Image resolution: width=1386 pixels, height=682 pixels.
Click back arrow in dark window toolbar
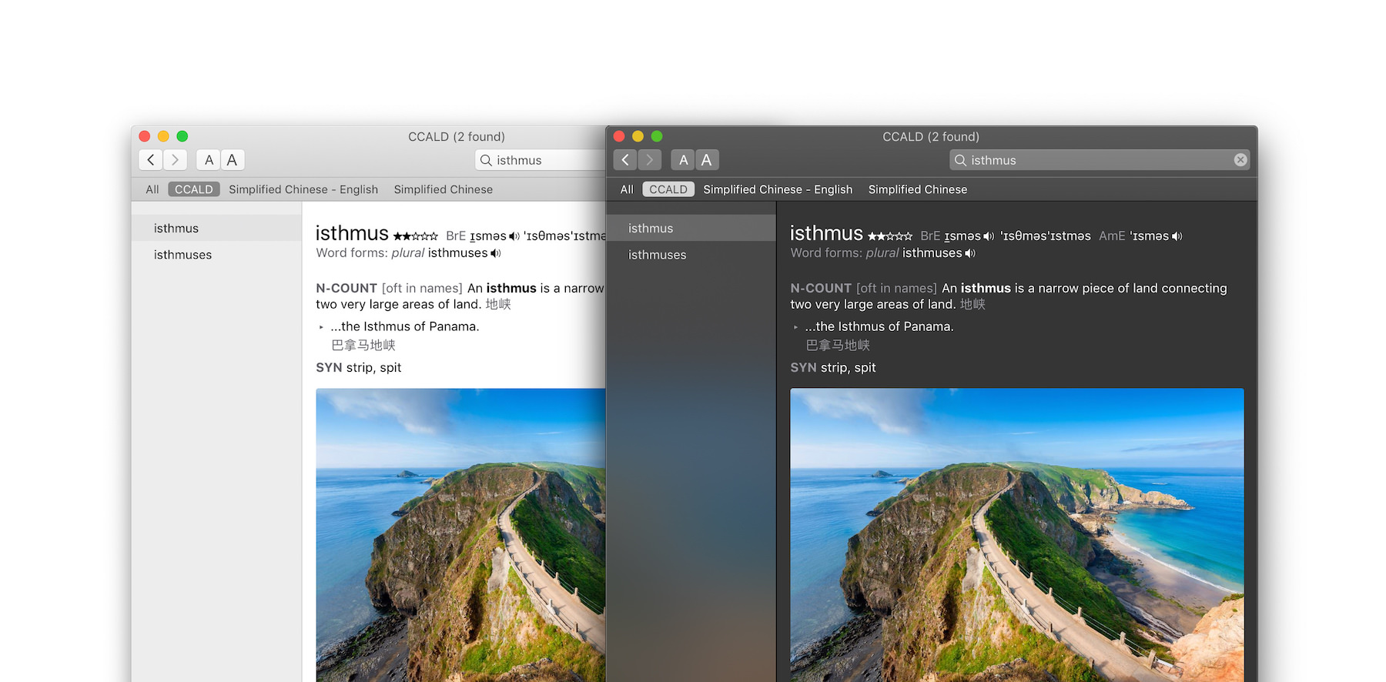[x=625, y=160]
